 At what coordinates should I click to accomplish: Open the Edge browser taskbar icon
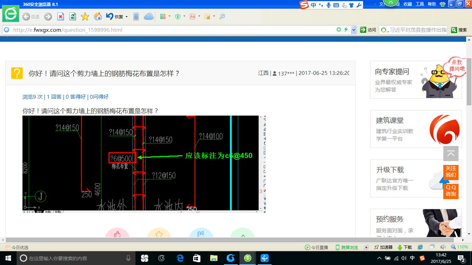180,258
